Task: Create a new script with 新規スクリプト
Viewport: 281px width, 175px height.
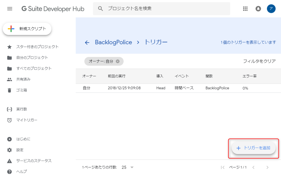Action: pos(27,29)
